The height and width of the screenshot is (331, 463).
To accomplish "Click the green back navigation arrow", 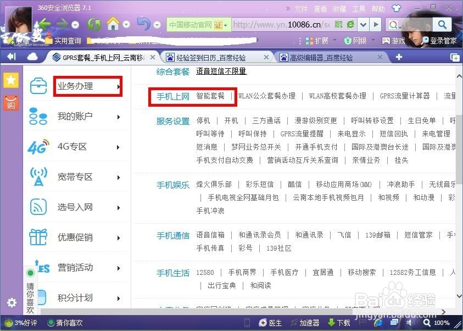I will (x=44, y=24).
